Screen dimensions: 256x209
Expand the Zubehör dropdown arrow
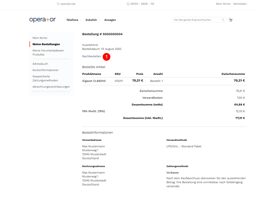point(99,20)
